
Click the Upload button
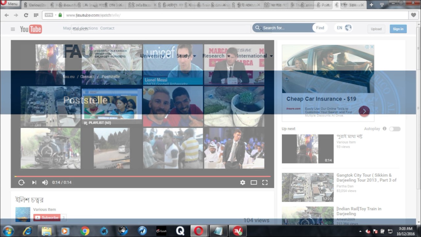376,29
